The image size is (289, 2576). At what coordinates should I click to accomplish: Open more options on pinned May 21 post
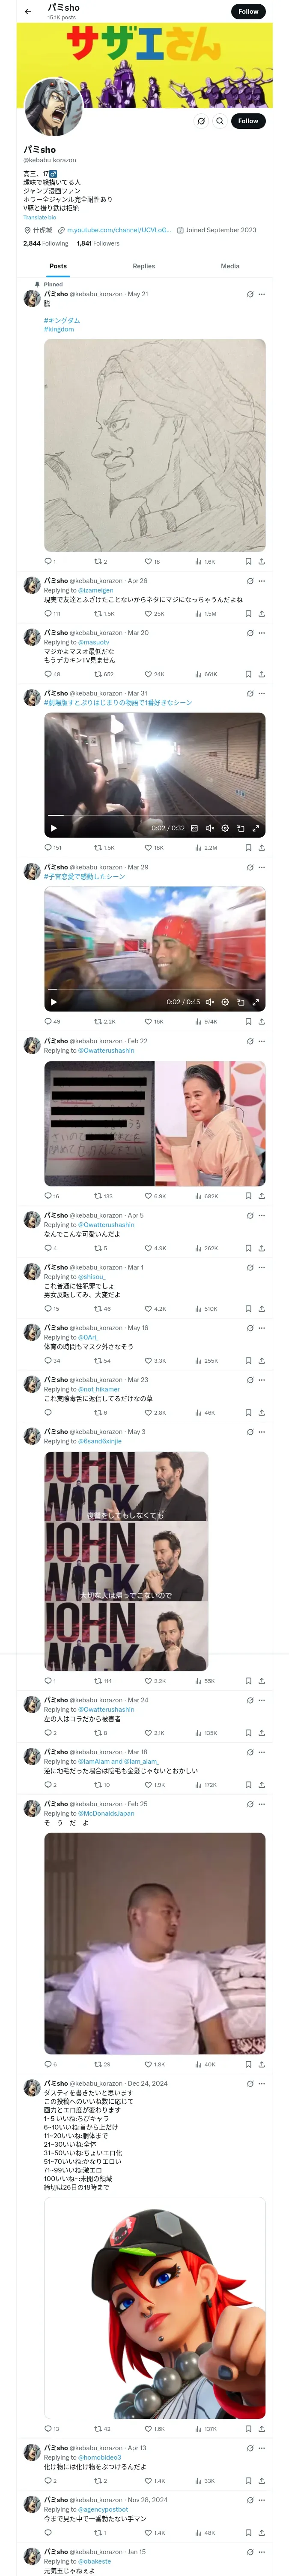coord(262,294)
